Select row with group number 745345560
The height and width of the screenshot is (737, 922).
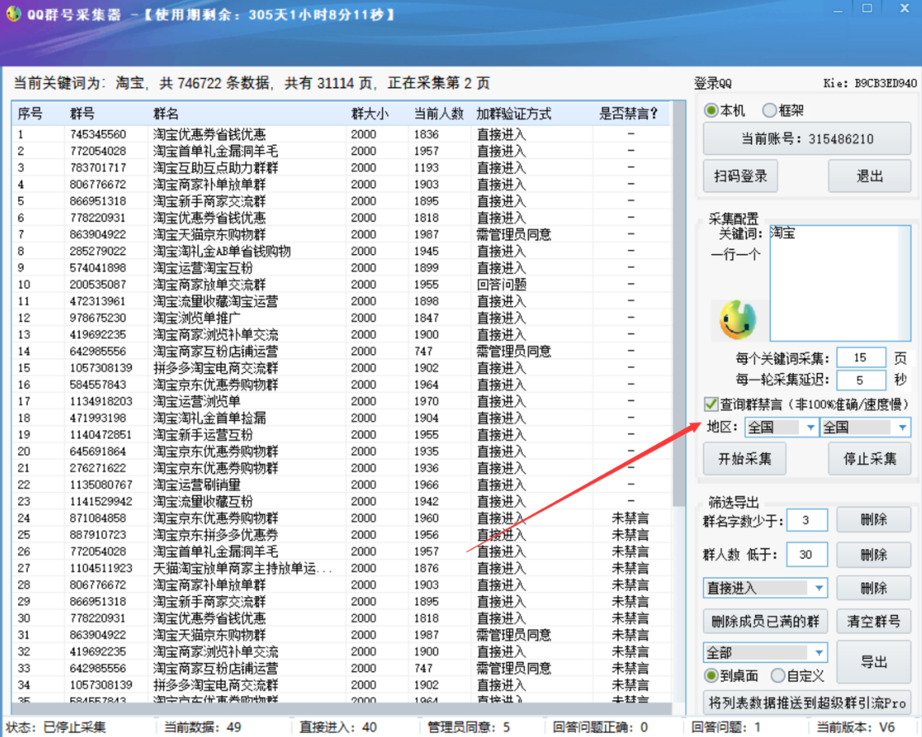pyautogui.click(x=340, y=134)
